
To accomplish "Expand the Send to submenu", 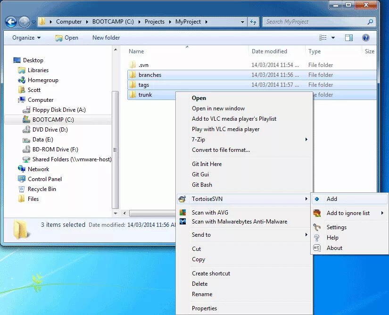I will tap(202, 234).
